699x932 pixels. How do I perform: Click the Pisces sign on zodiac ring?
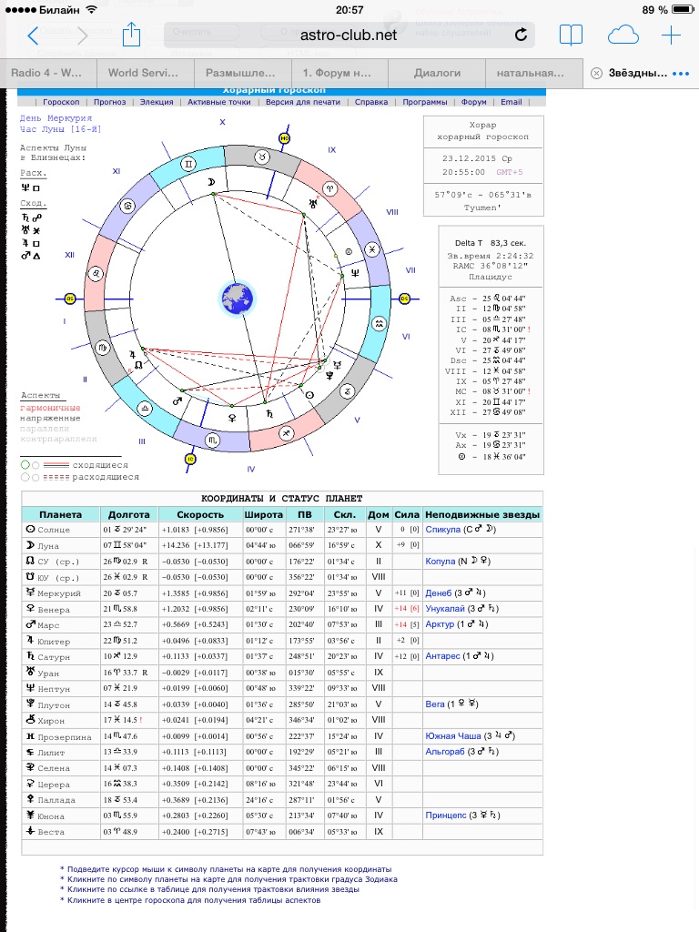pyautogui.click(x=371, y=249)
